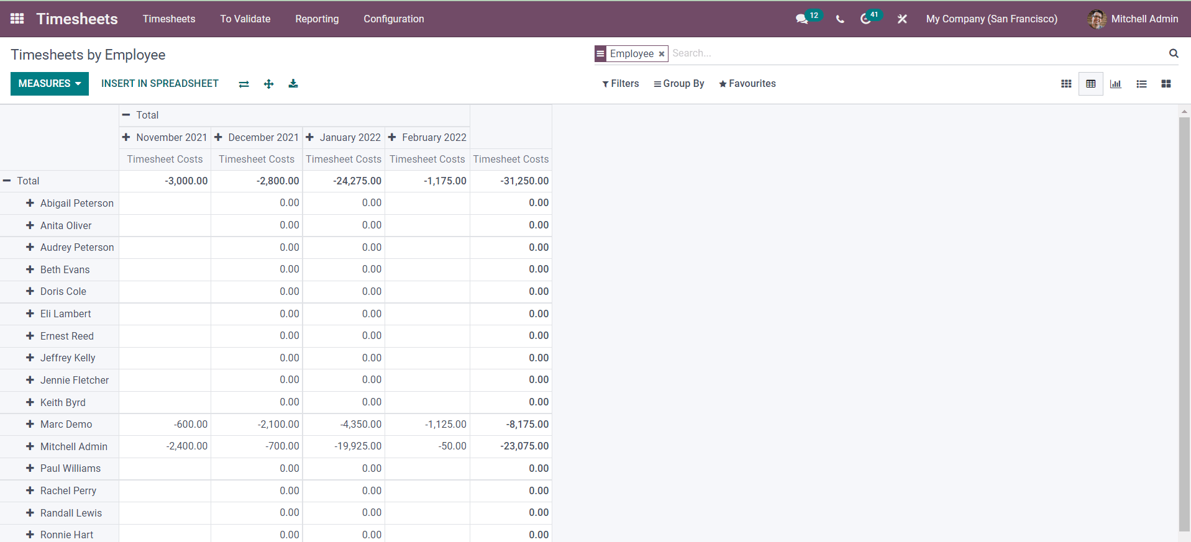The width and height of the screenshot is (1191, 542).
Task: Click the Employee group-by facet icon
Action: click(x=600, y=54)
